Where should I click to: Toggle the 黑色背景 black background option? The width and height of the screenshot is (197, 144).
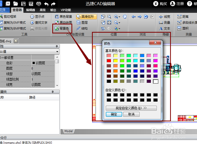pos(64,17)
